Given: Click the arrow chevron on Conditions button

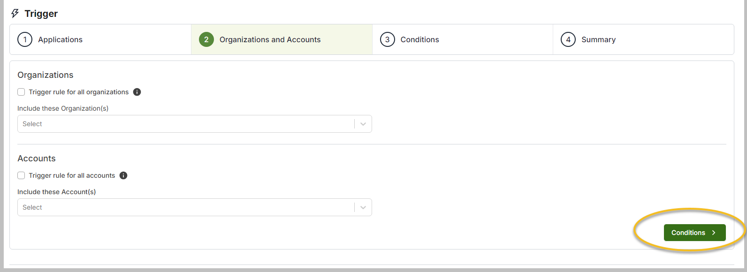Looking at the screenshot, I should pyautogui.click(x=714, y=233).
